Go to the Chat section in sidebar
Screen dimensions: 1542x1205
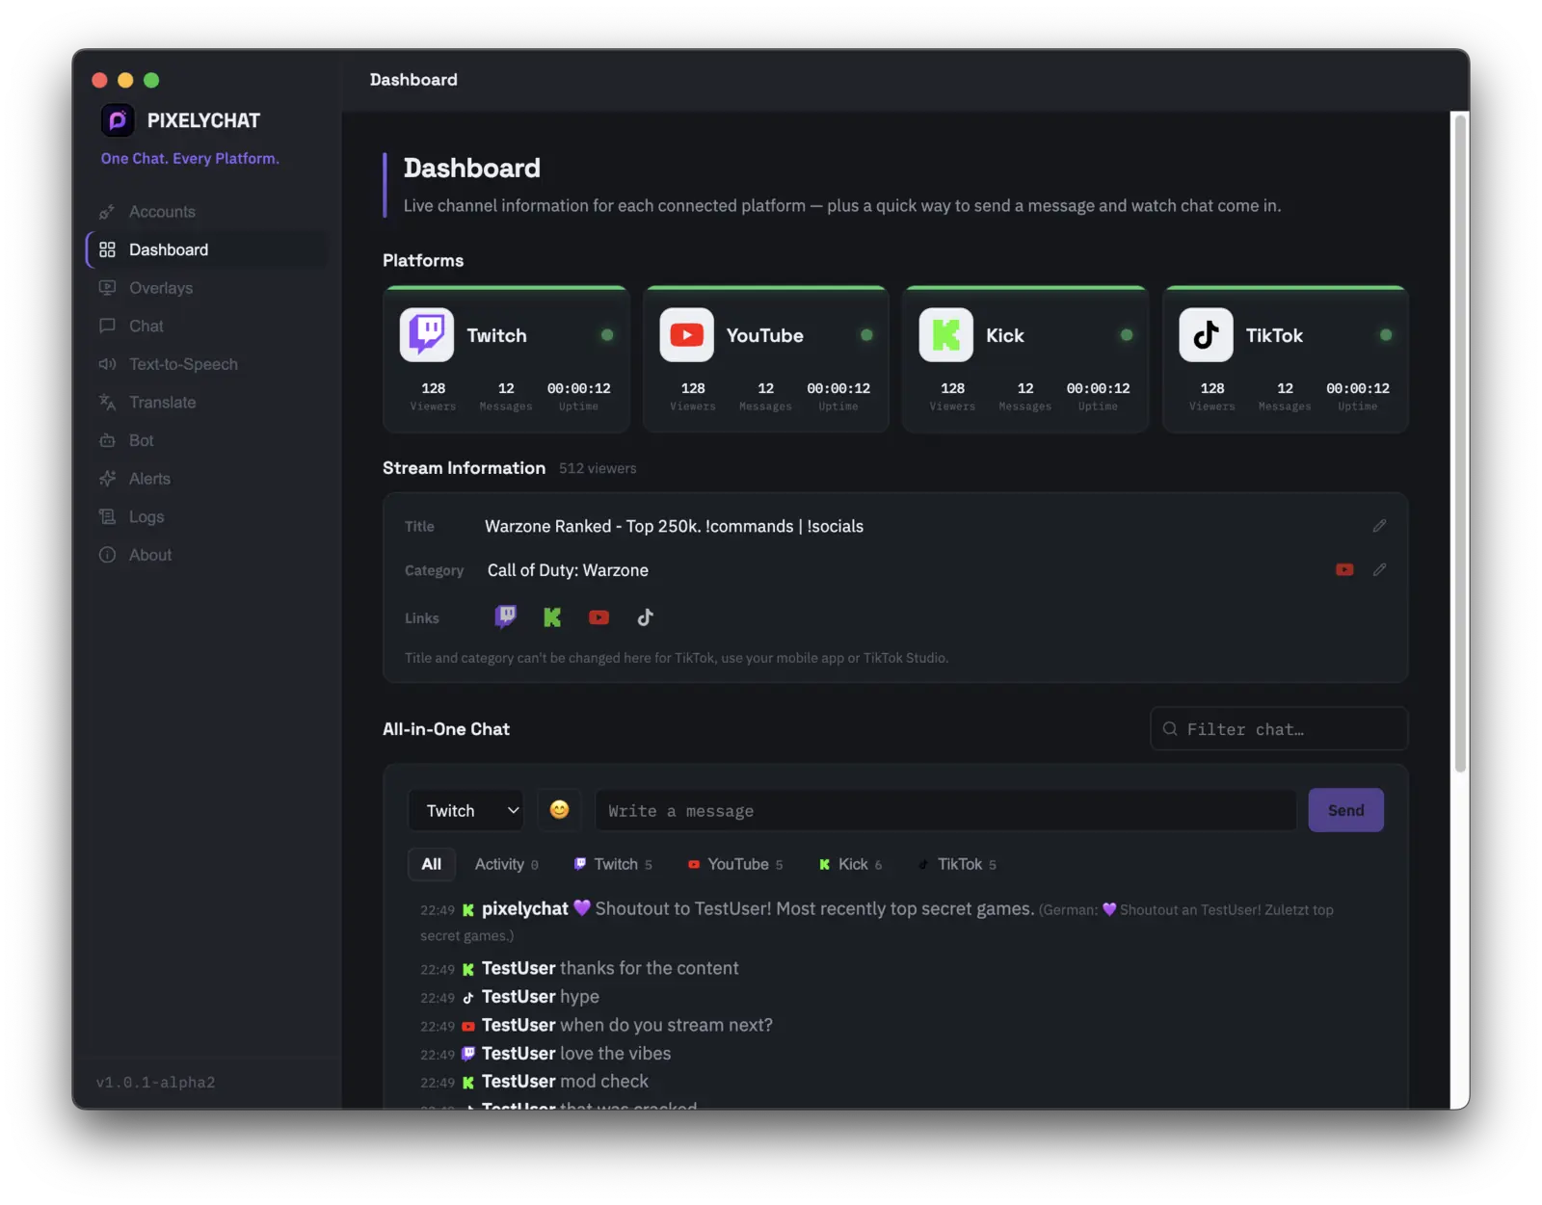click(x=206, y=326)
